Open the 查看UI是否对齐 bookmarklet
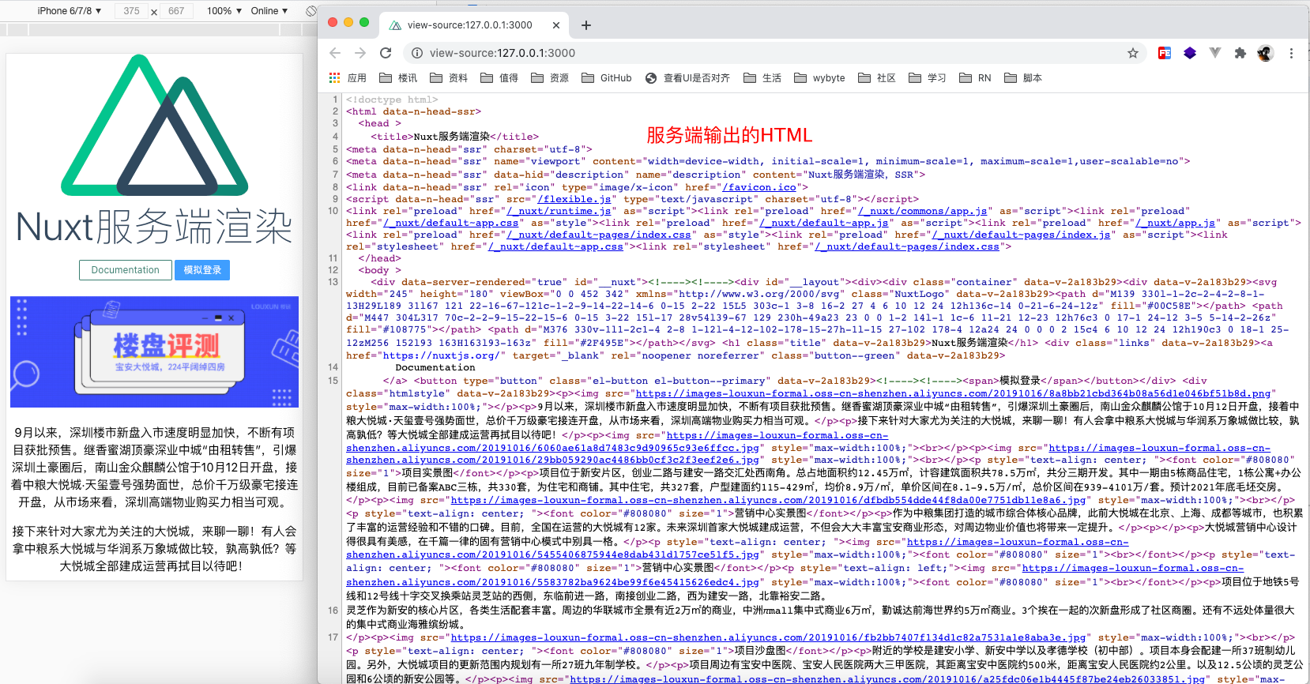 click(x=687, y=78)
